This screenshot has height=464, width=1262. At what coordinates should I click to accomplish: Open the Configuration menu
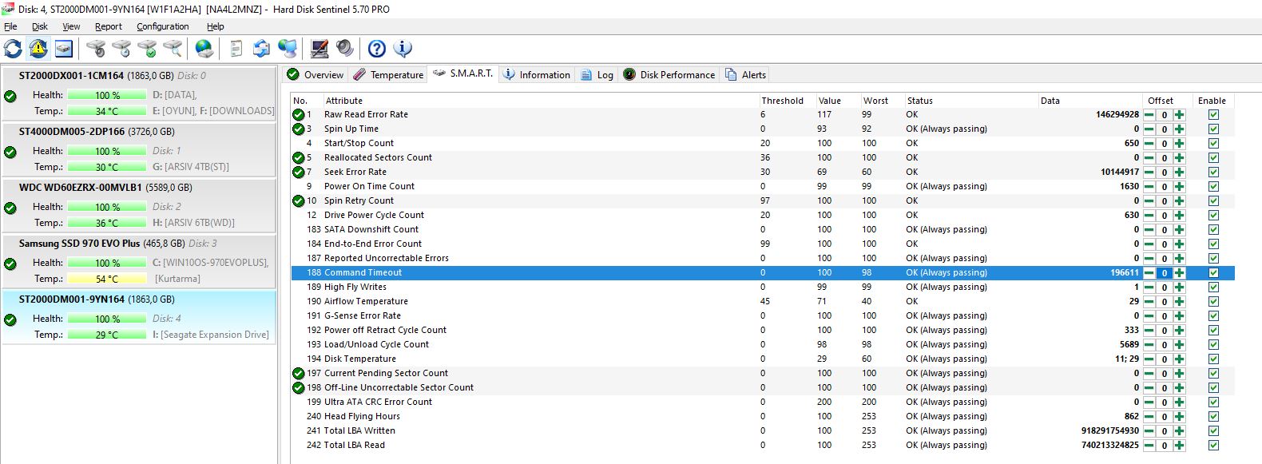coord(163,26)
